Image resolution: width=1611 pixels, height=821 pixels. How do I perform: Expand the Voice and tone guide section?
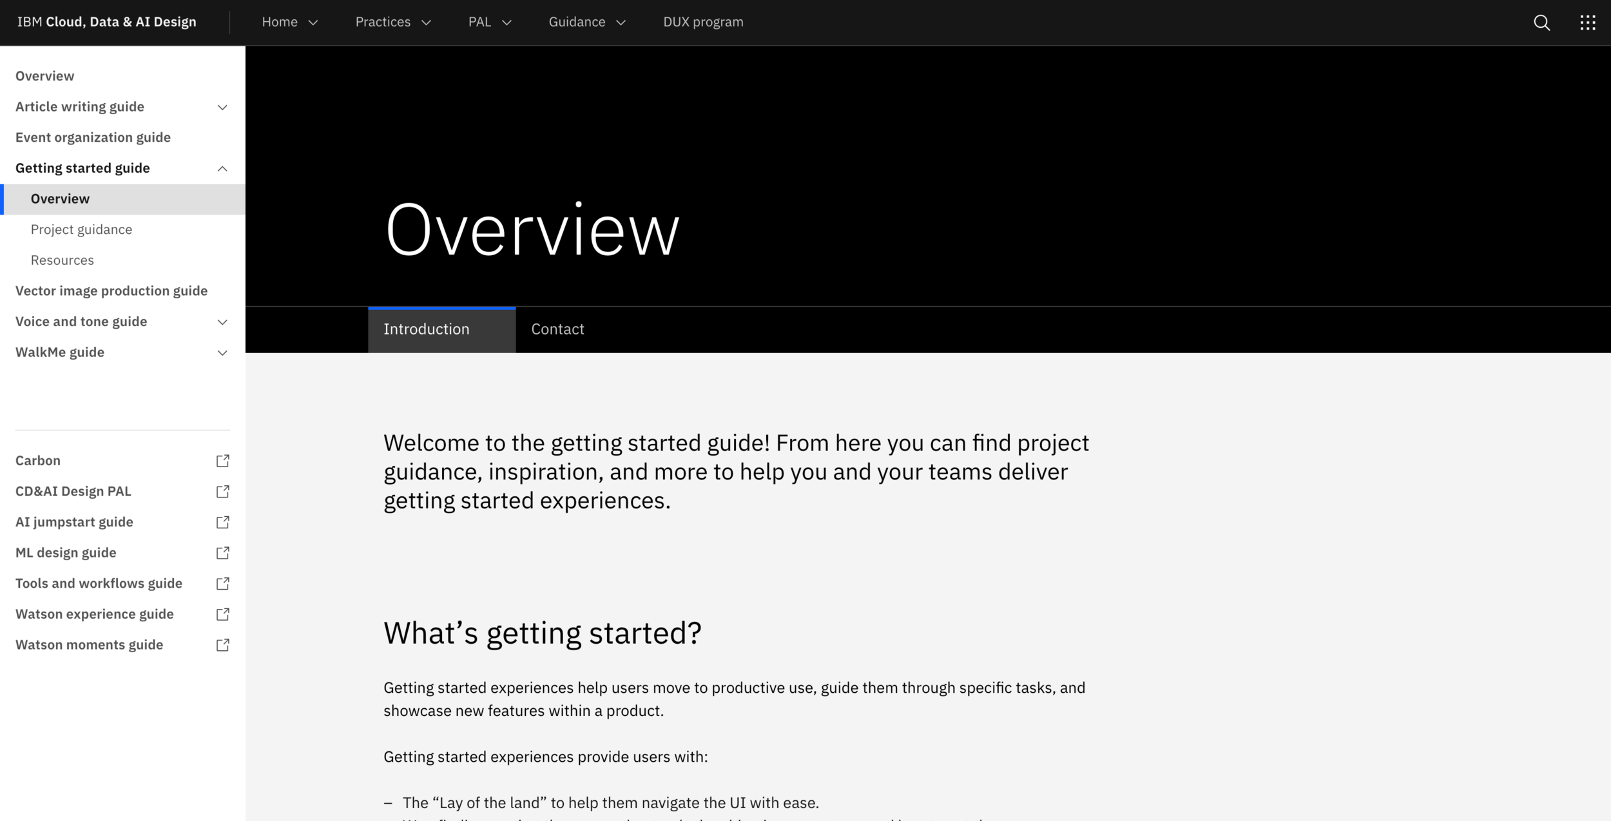point(222,322)
